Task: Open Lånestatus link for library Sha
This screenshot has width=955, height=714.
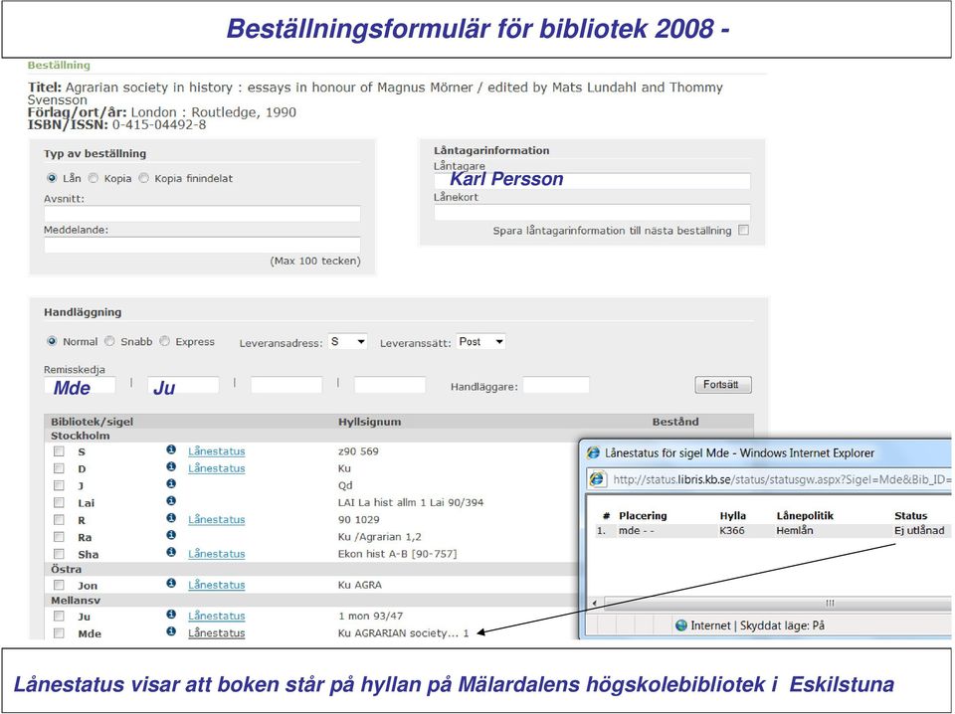Action: [216, 553]
